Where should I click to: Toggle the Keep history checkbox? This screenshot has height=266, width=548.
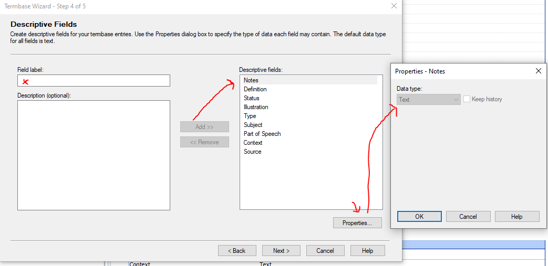[467, 99]
